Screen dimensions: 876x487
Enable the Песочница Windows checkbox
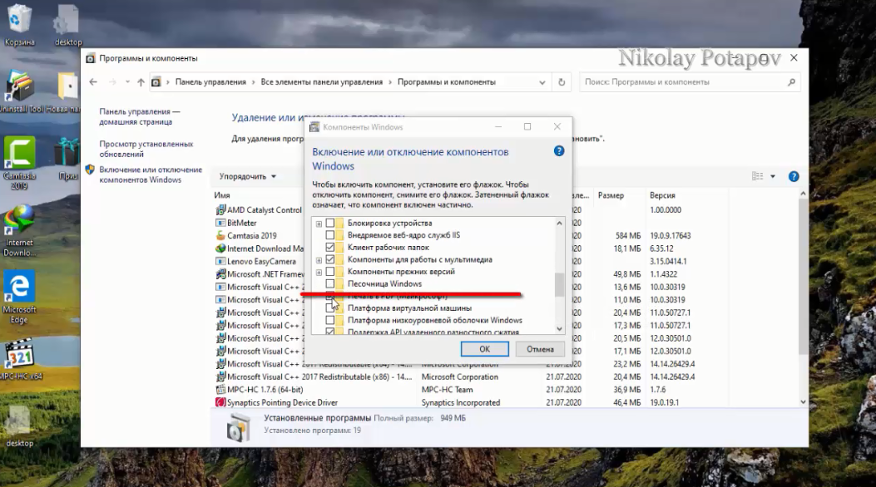[x=330, y=284]
